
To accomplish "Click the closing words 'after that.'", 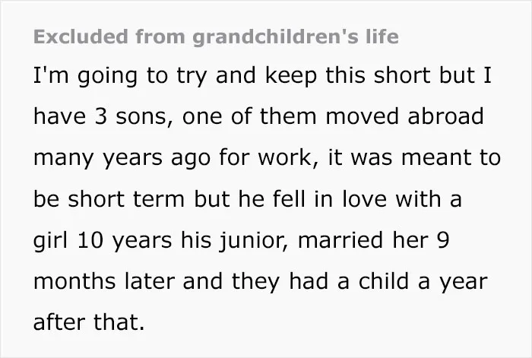I will click(89, 323).
